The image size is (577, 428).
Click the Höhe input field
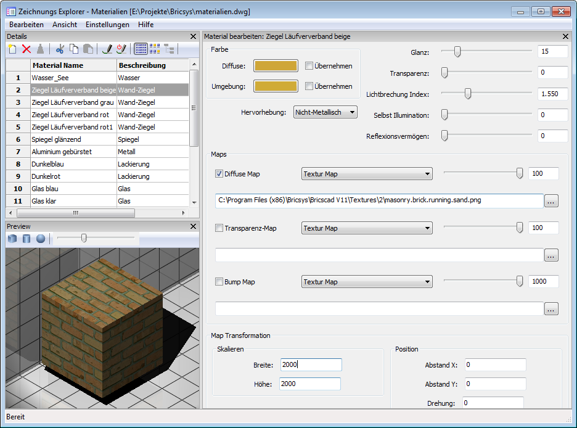pos(310,384)
